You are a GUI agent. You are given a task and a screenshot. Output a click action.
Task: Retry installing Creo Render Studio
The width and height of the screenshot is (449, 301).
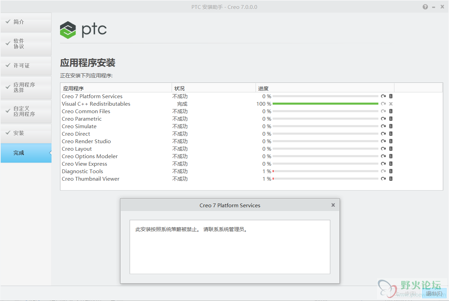(383, 141)
